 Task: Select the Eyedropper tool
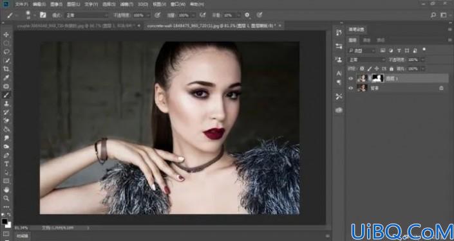click(x=6, y=78)
